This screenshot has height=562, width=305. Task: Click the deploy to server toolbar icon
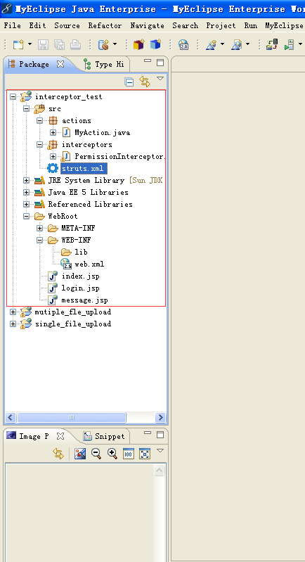tap(272, 44)
